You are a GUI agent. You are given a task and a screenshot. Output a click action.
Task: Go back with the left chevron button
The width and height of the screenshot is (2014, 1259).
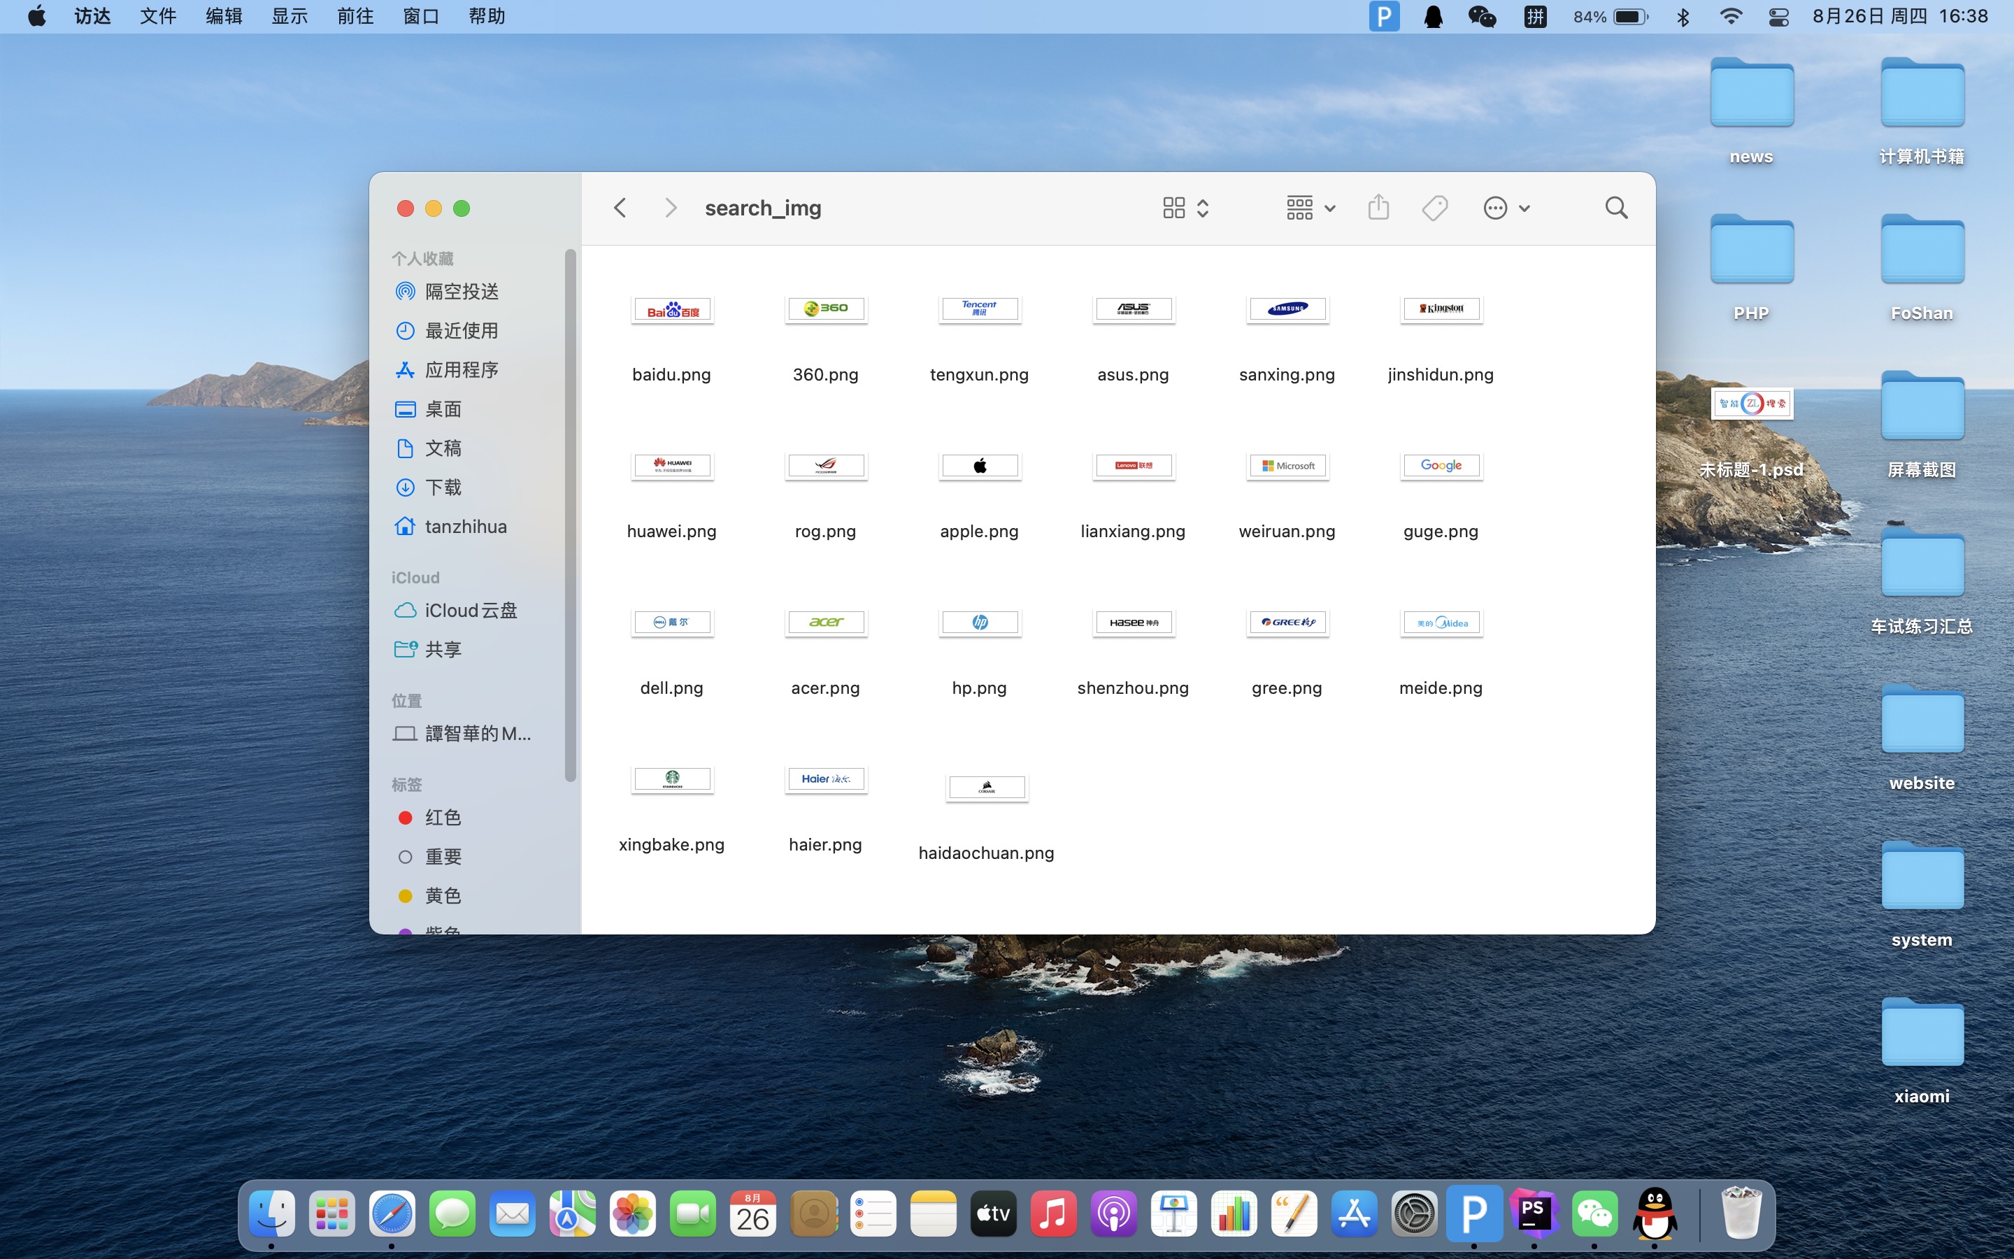tap(620, 207)
